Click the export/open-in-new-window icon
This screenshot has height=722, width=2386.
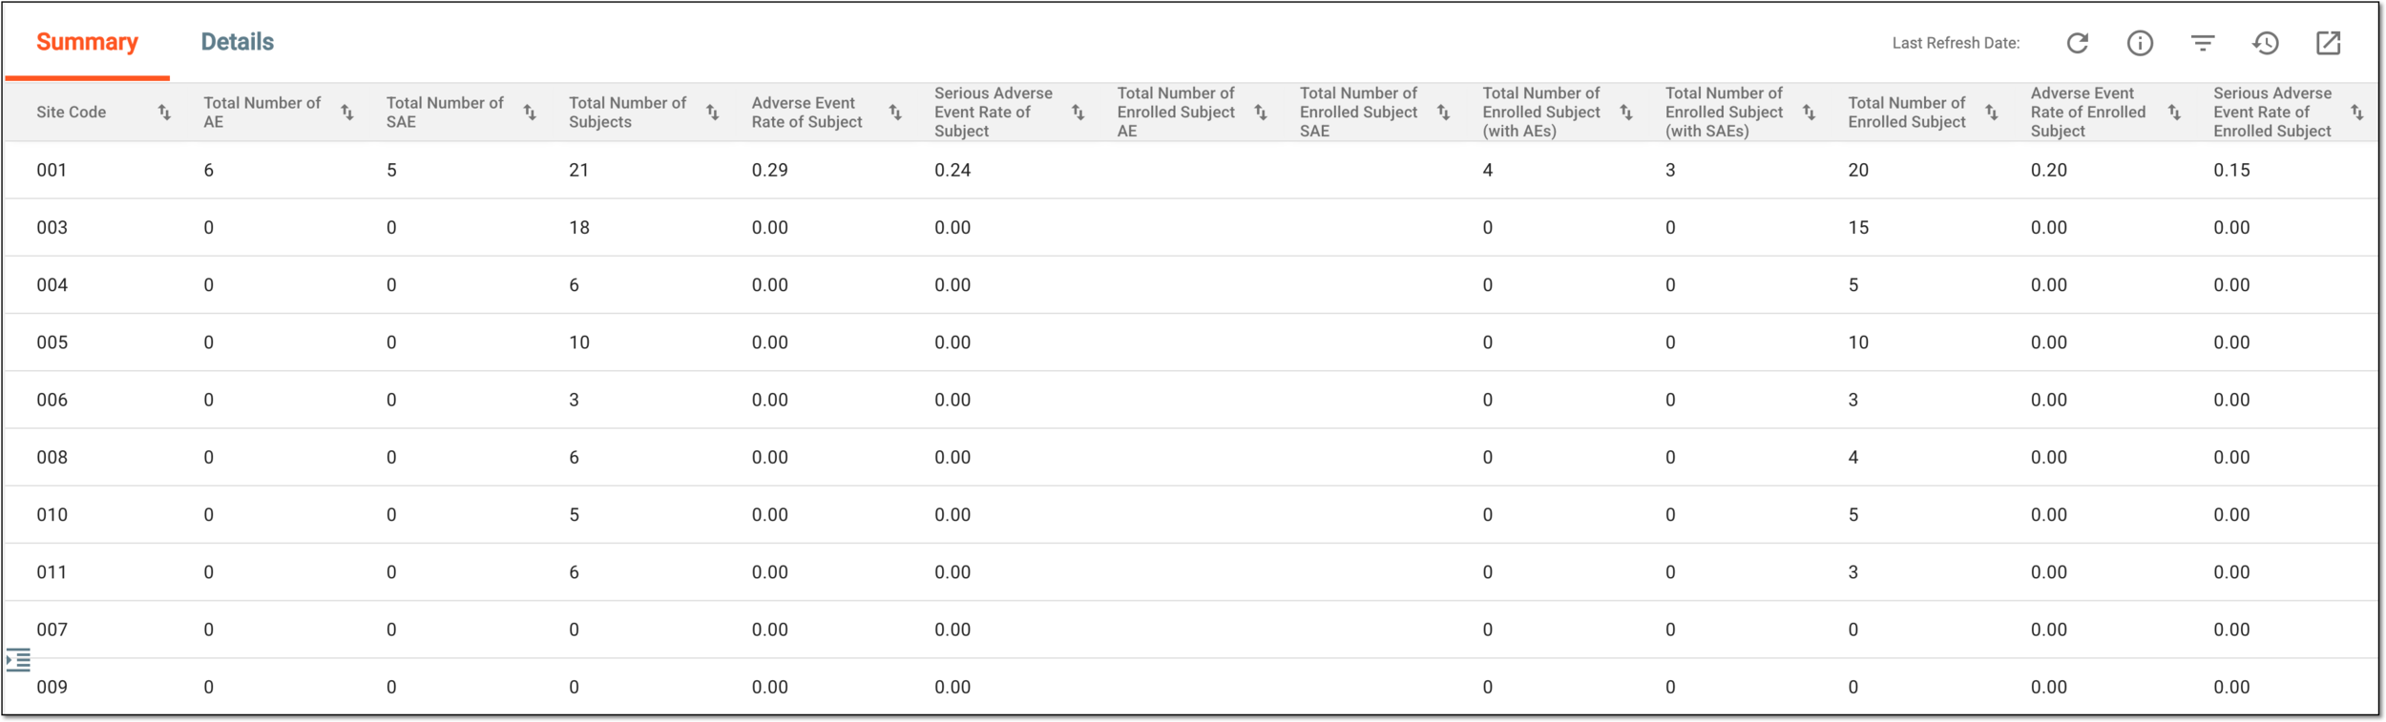click(x=2329, y=43)
